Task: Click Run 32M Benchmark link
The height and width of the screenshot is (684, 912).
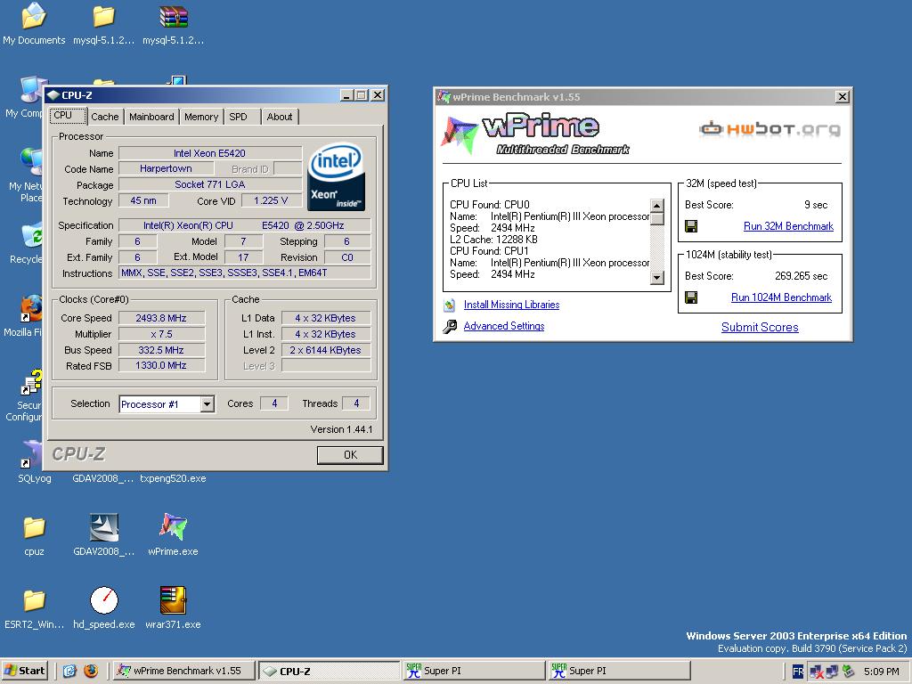Action: [x=788, y=226]
